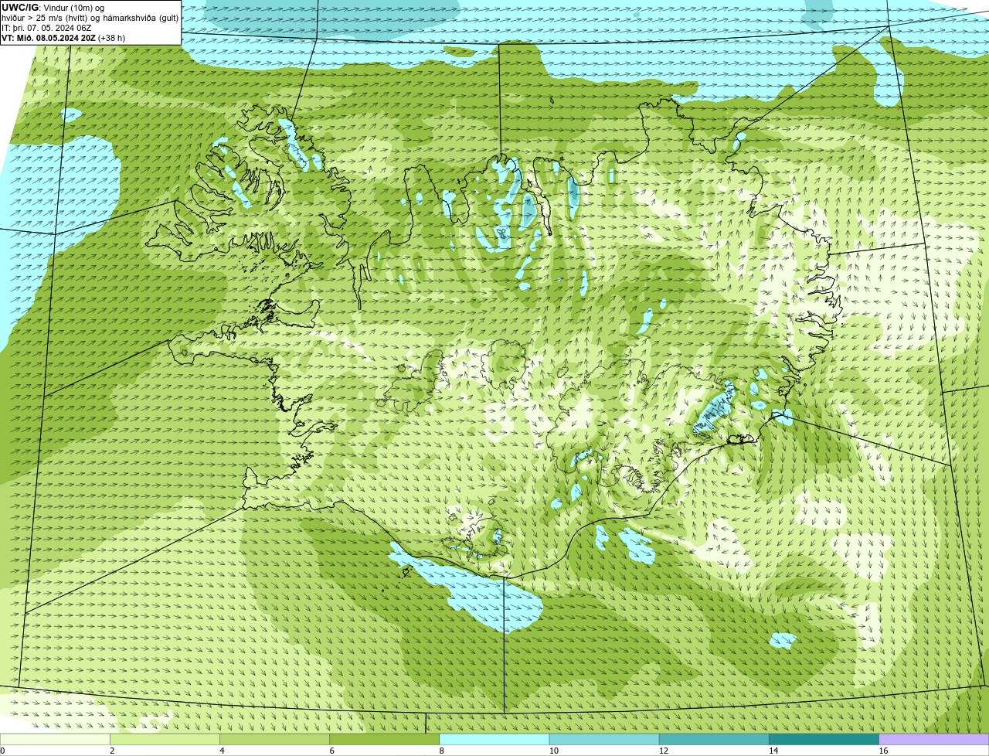This screenshot has height=756, width=989.
Task: Click the 6–8 m/s dark green legend swatch
Action: click(385, 739)
